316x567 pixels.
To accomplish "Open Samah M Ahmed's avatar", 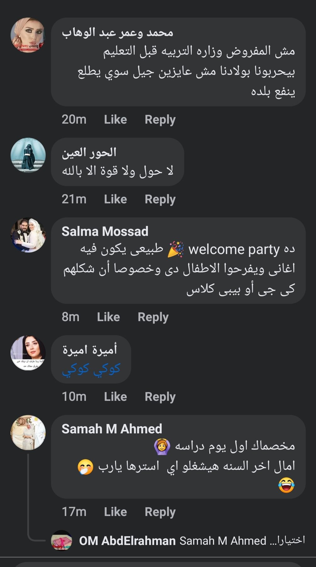I will coord(28,432).
